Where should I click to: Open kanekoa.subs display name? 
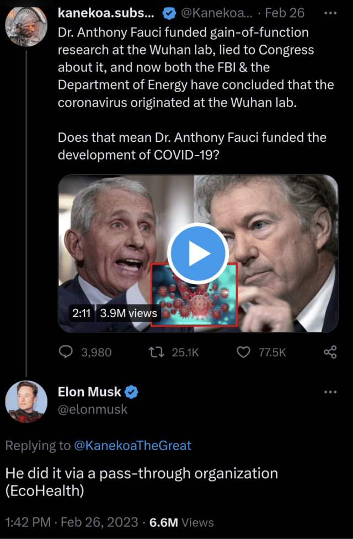click(x=105, y=13)
